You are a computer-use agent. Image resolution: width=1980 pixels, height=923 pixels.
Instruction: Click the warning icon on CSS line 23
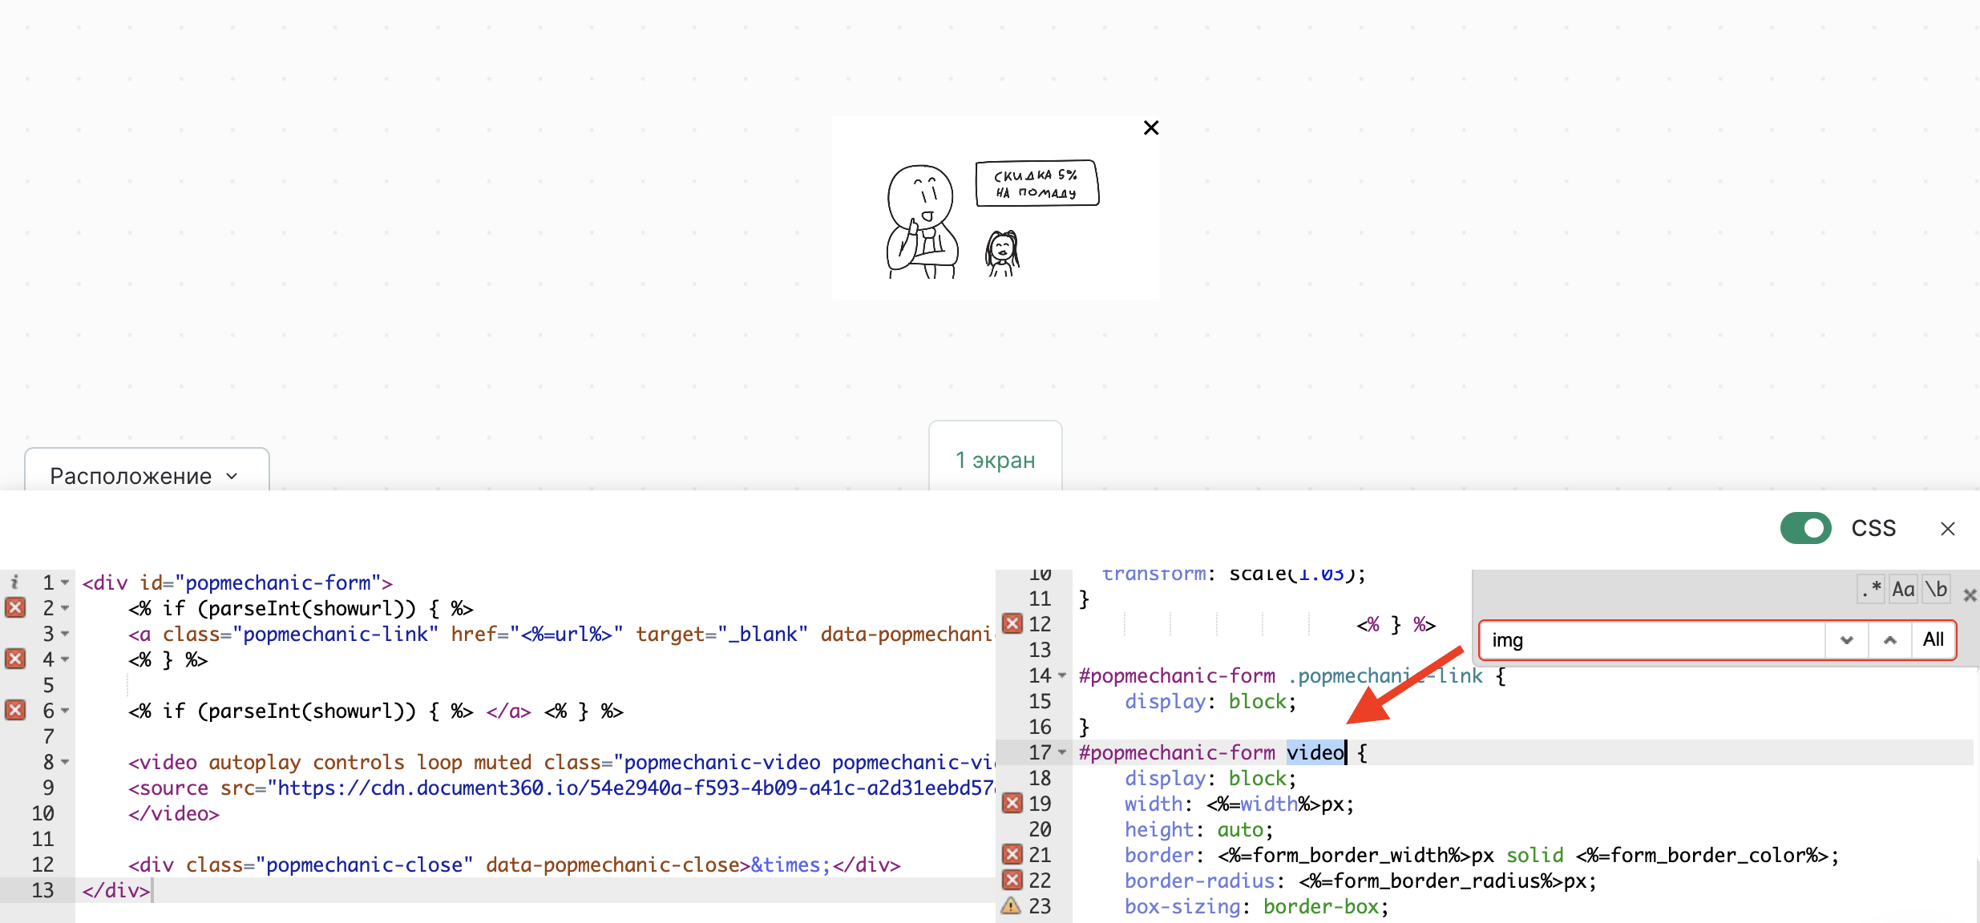click(x=1012, y=905)
